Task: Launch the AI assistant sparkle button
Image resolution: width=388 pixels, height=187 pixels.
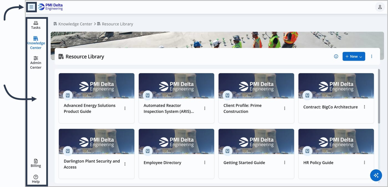Action: [x=376, y=175]
